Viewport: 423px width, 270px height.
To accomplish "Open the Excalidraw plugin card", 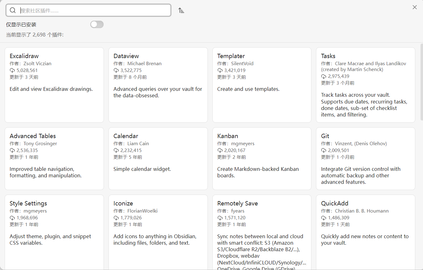I will (x=54, y=85).
